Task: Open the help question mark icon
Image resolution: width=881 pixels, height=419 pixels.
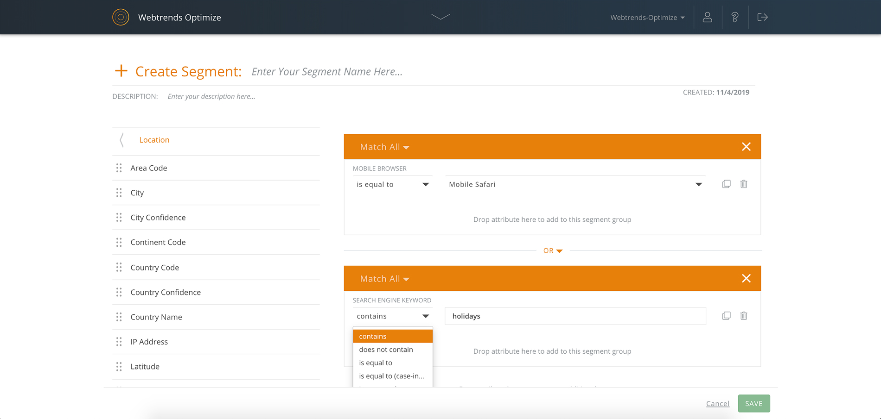Action: (735, 17)
